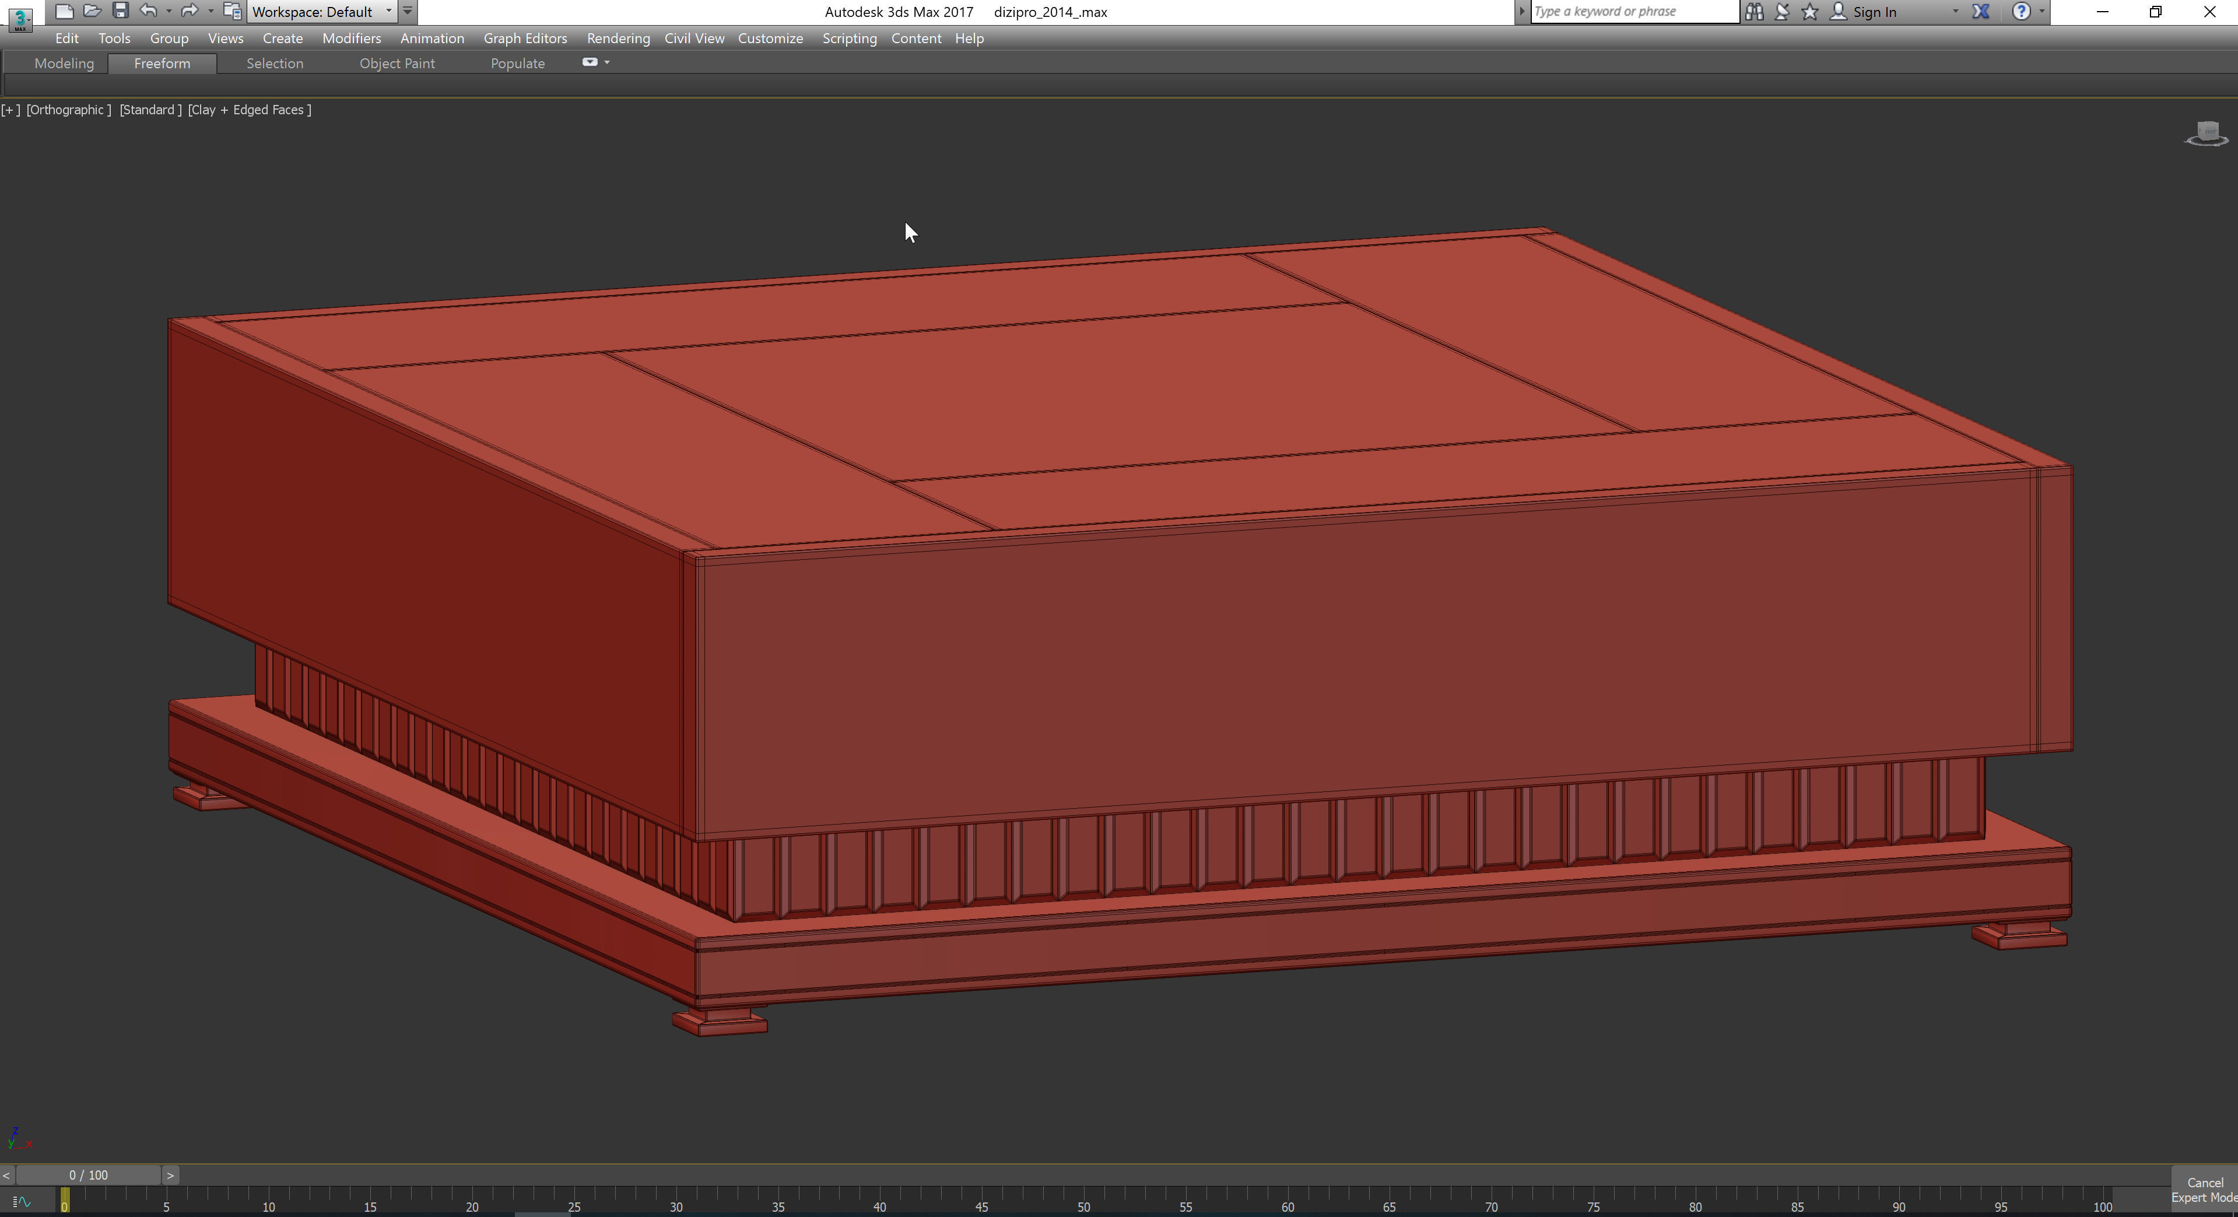
Task: Open the Animation menu
Action: [432, 38]
